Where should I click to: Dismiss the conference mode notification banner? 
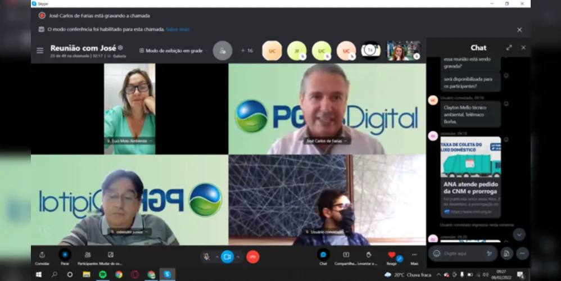click(x=519, y=30)
